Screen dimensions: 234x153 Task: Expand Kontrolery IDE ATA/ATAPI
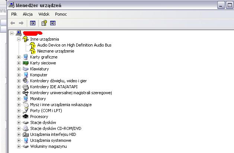coord(19,87)
